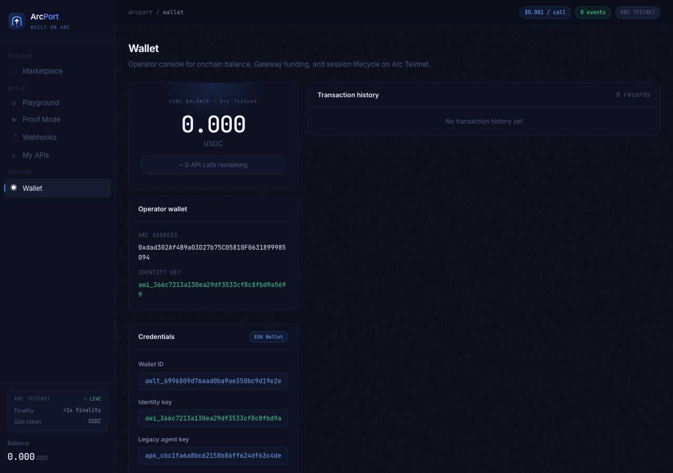673x473 pixels.
Task: Click the Wallet circle icon in sidebar
Action: pyautogui.click(x=14, y=188)
